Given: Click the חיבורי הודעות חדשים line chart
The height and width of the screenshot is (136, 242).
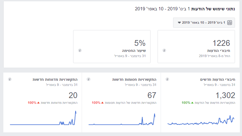Looking at the screenshot, I should (201, 121).
